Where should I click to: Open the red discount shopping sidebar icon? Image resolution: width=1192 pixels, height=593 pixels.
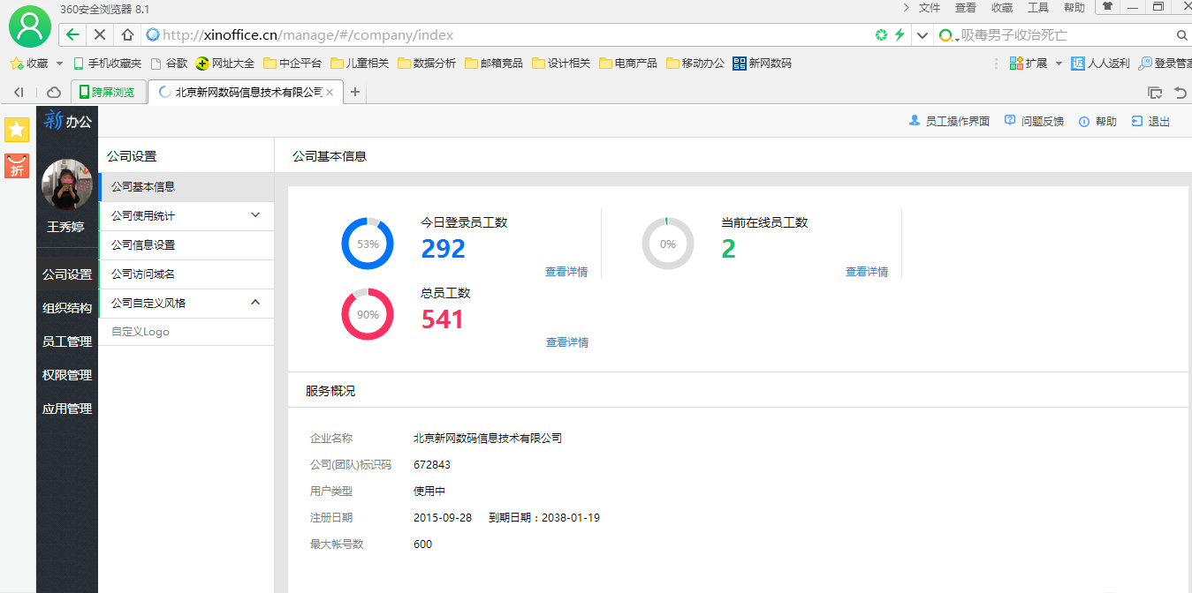pos(17,166)
